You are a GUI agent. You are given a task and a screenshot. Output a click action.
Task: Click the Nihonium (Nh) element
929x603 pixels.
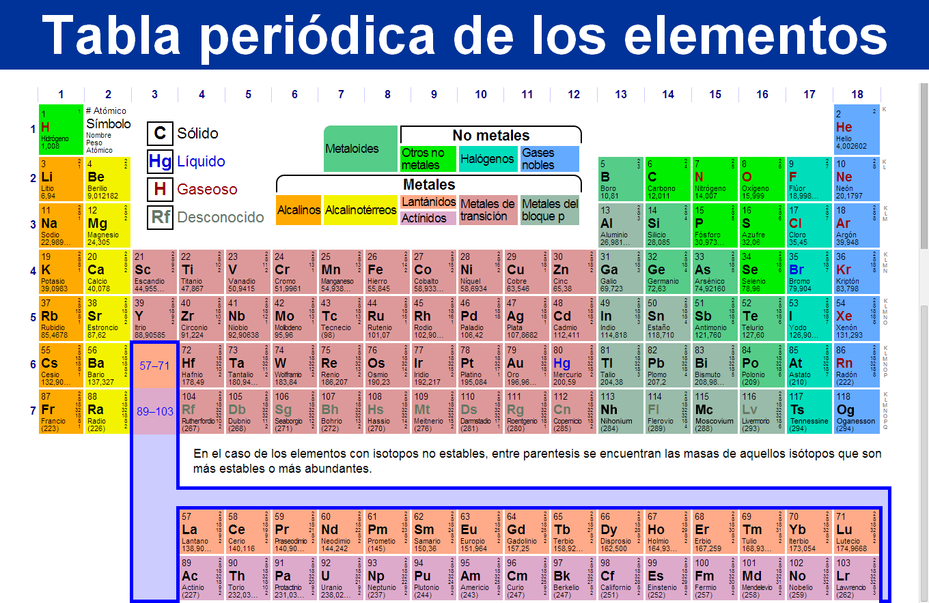click(620, 411)
